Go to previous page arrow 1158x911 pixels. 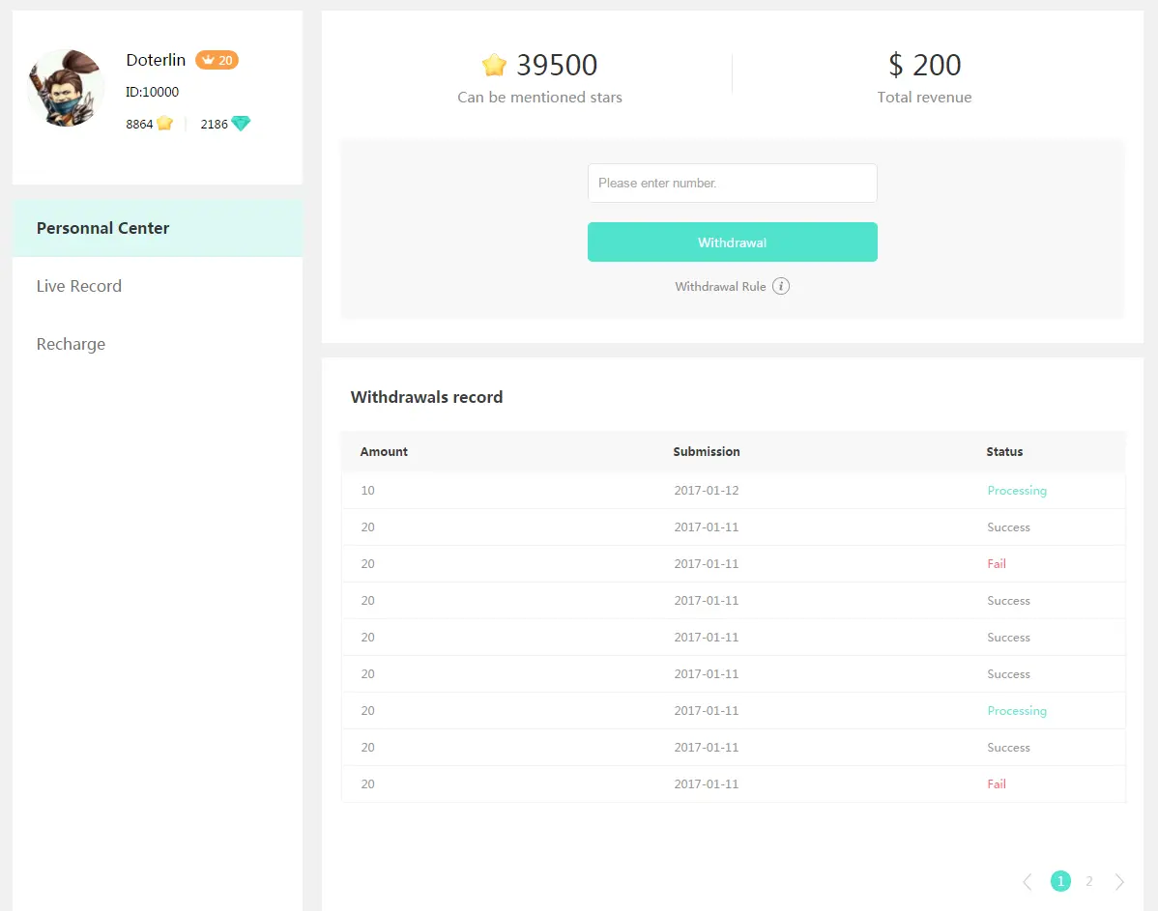coord(1028,881)
